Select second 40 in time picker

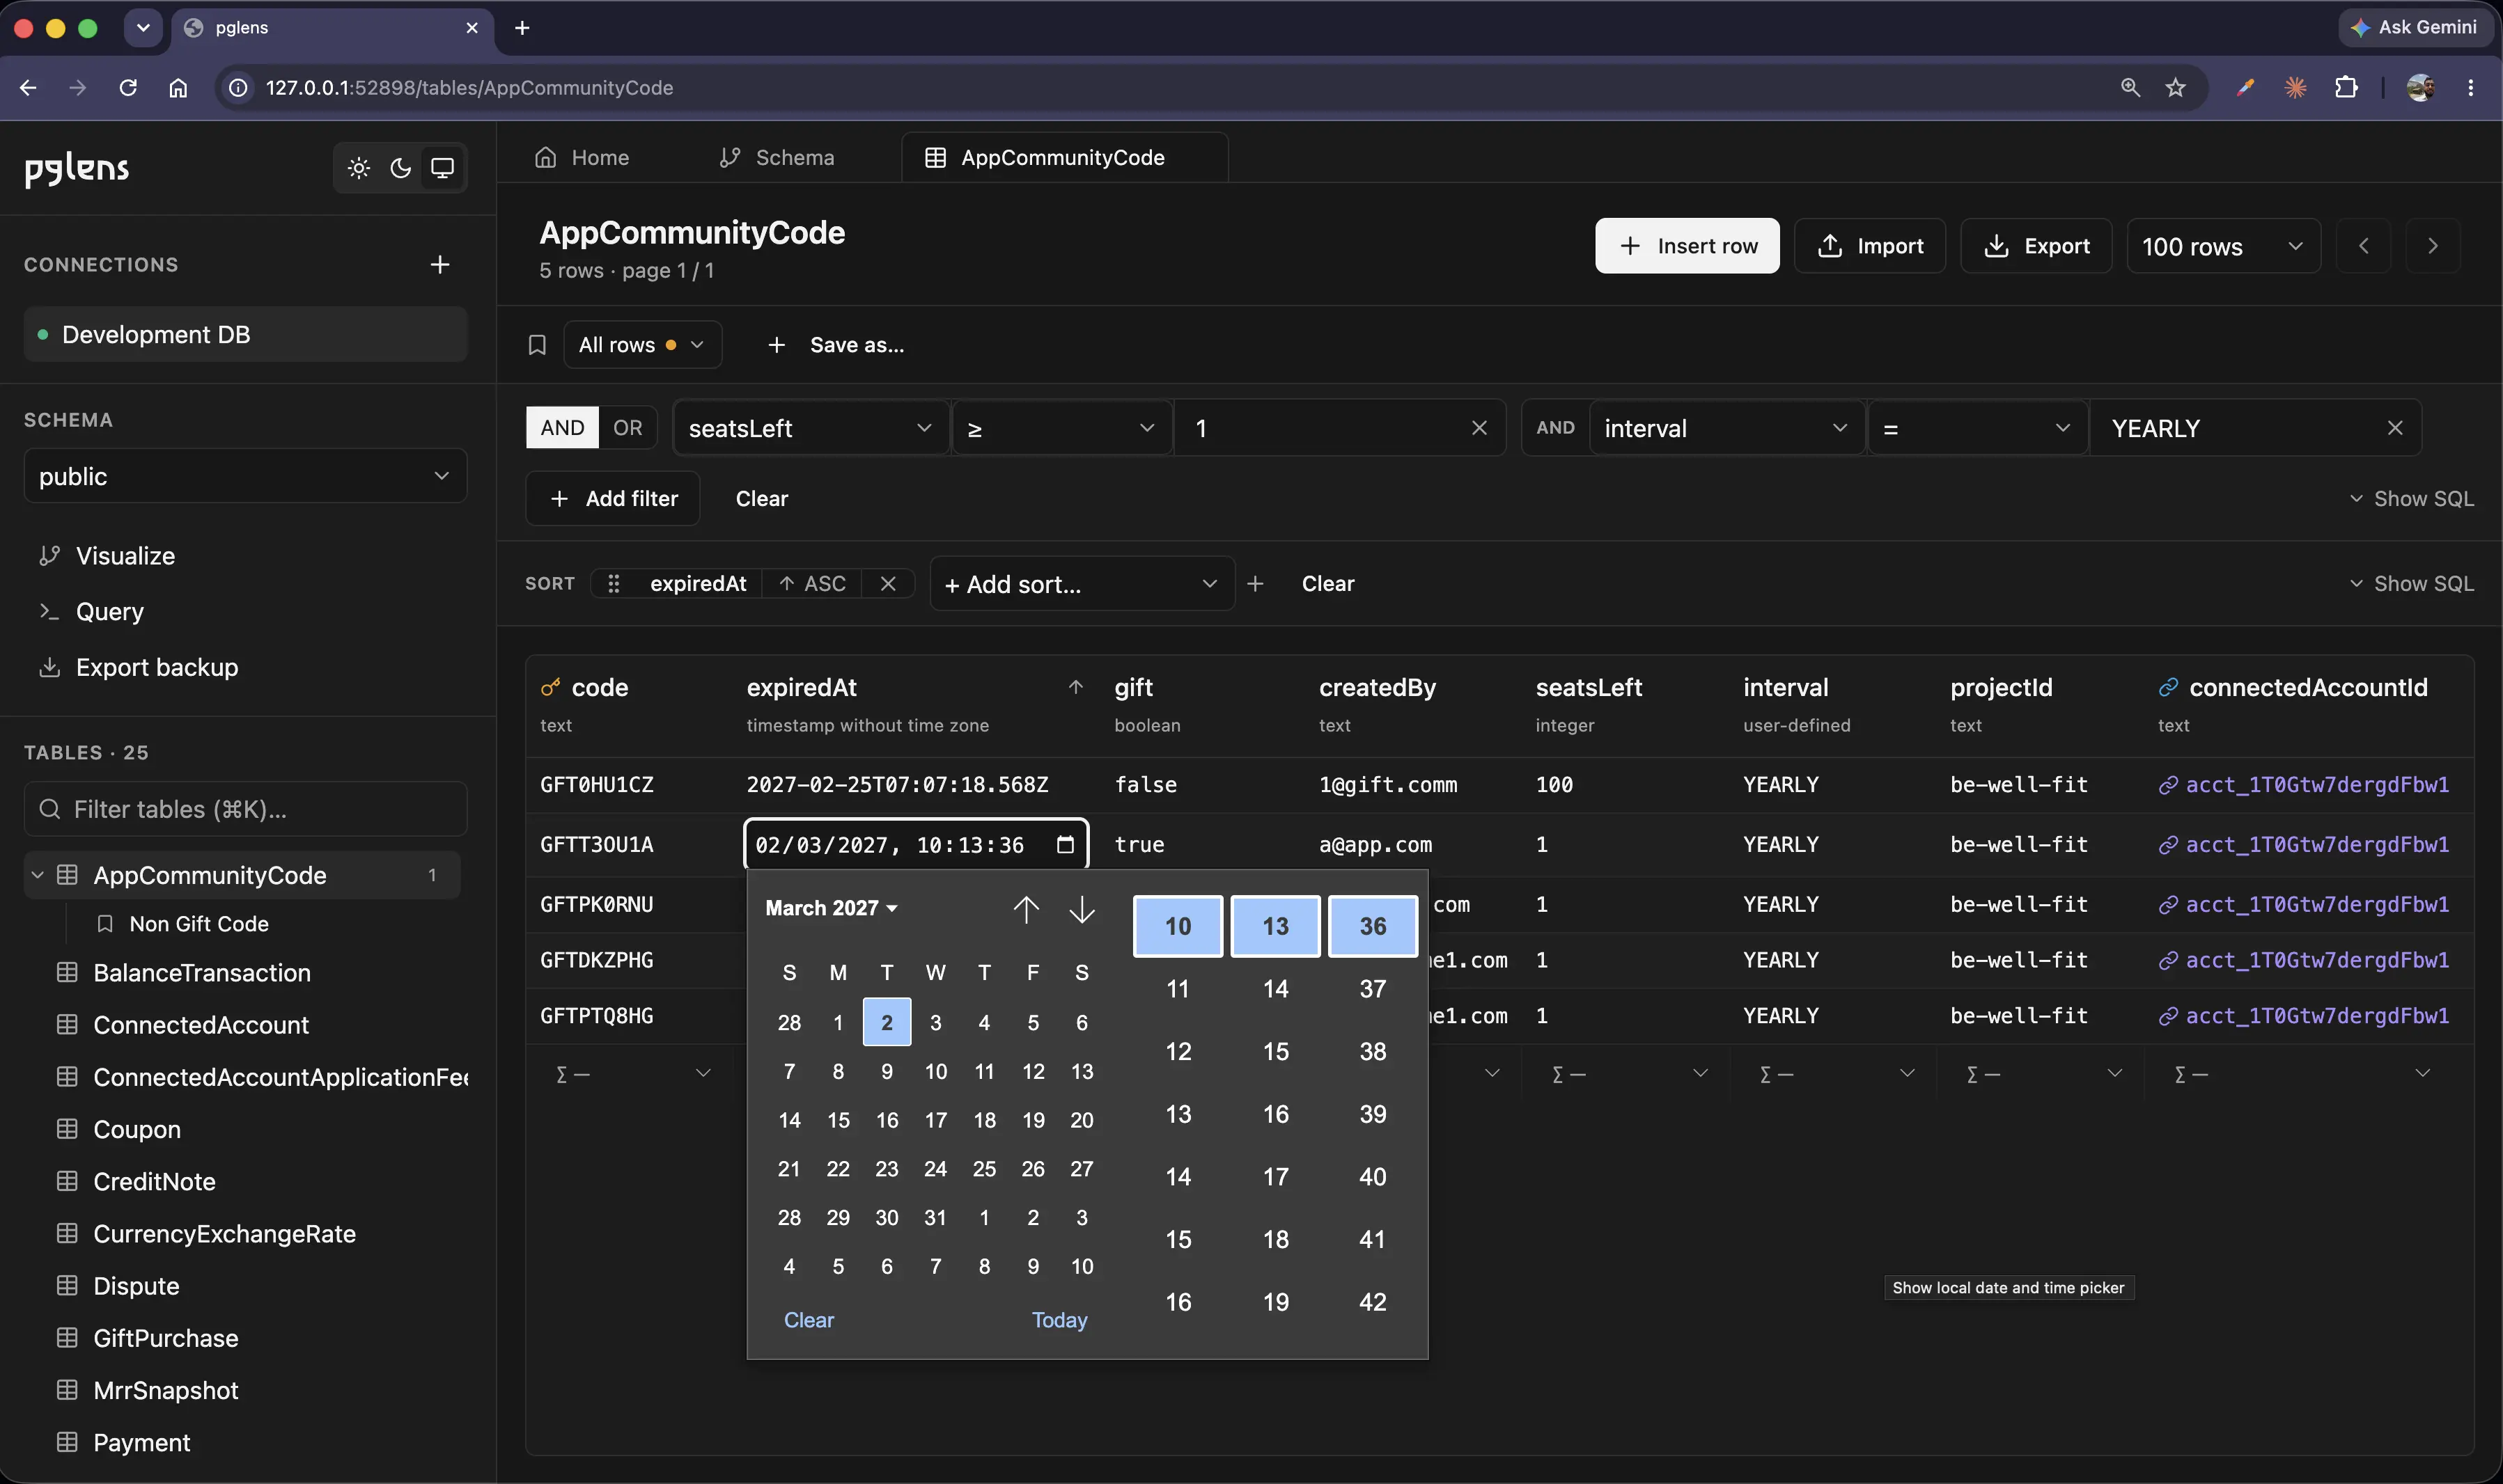(x=1371, y=1177)
